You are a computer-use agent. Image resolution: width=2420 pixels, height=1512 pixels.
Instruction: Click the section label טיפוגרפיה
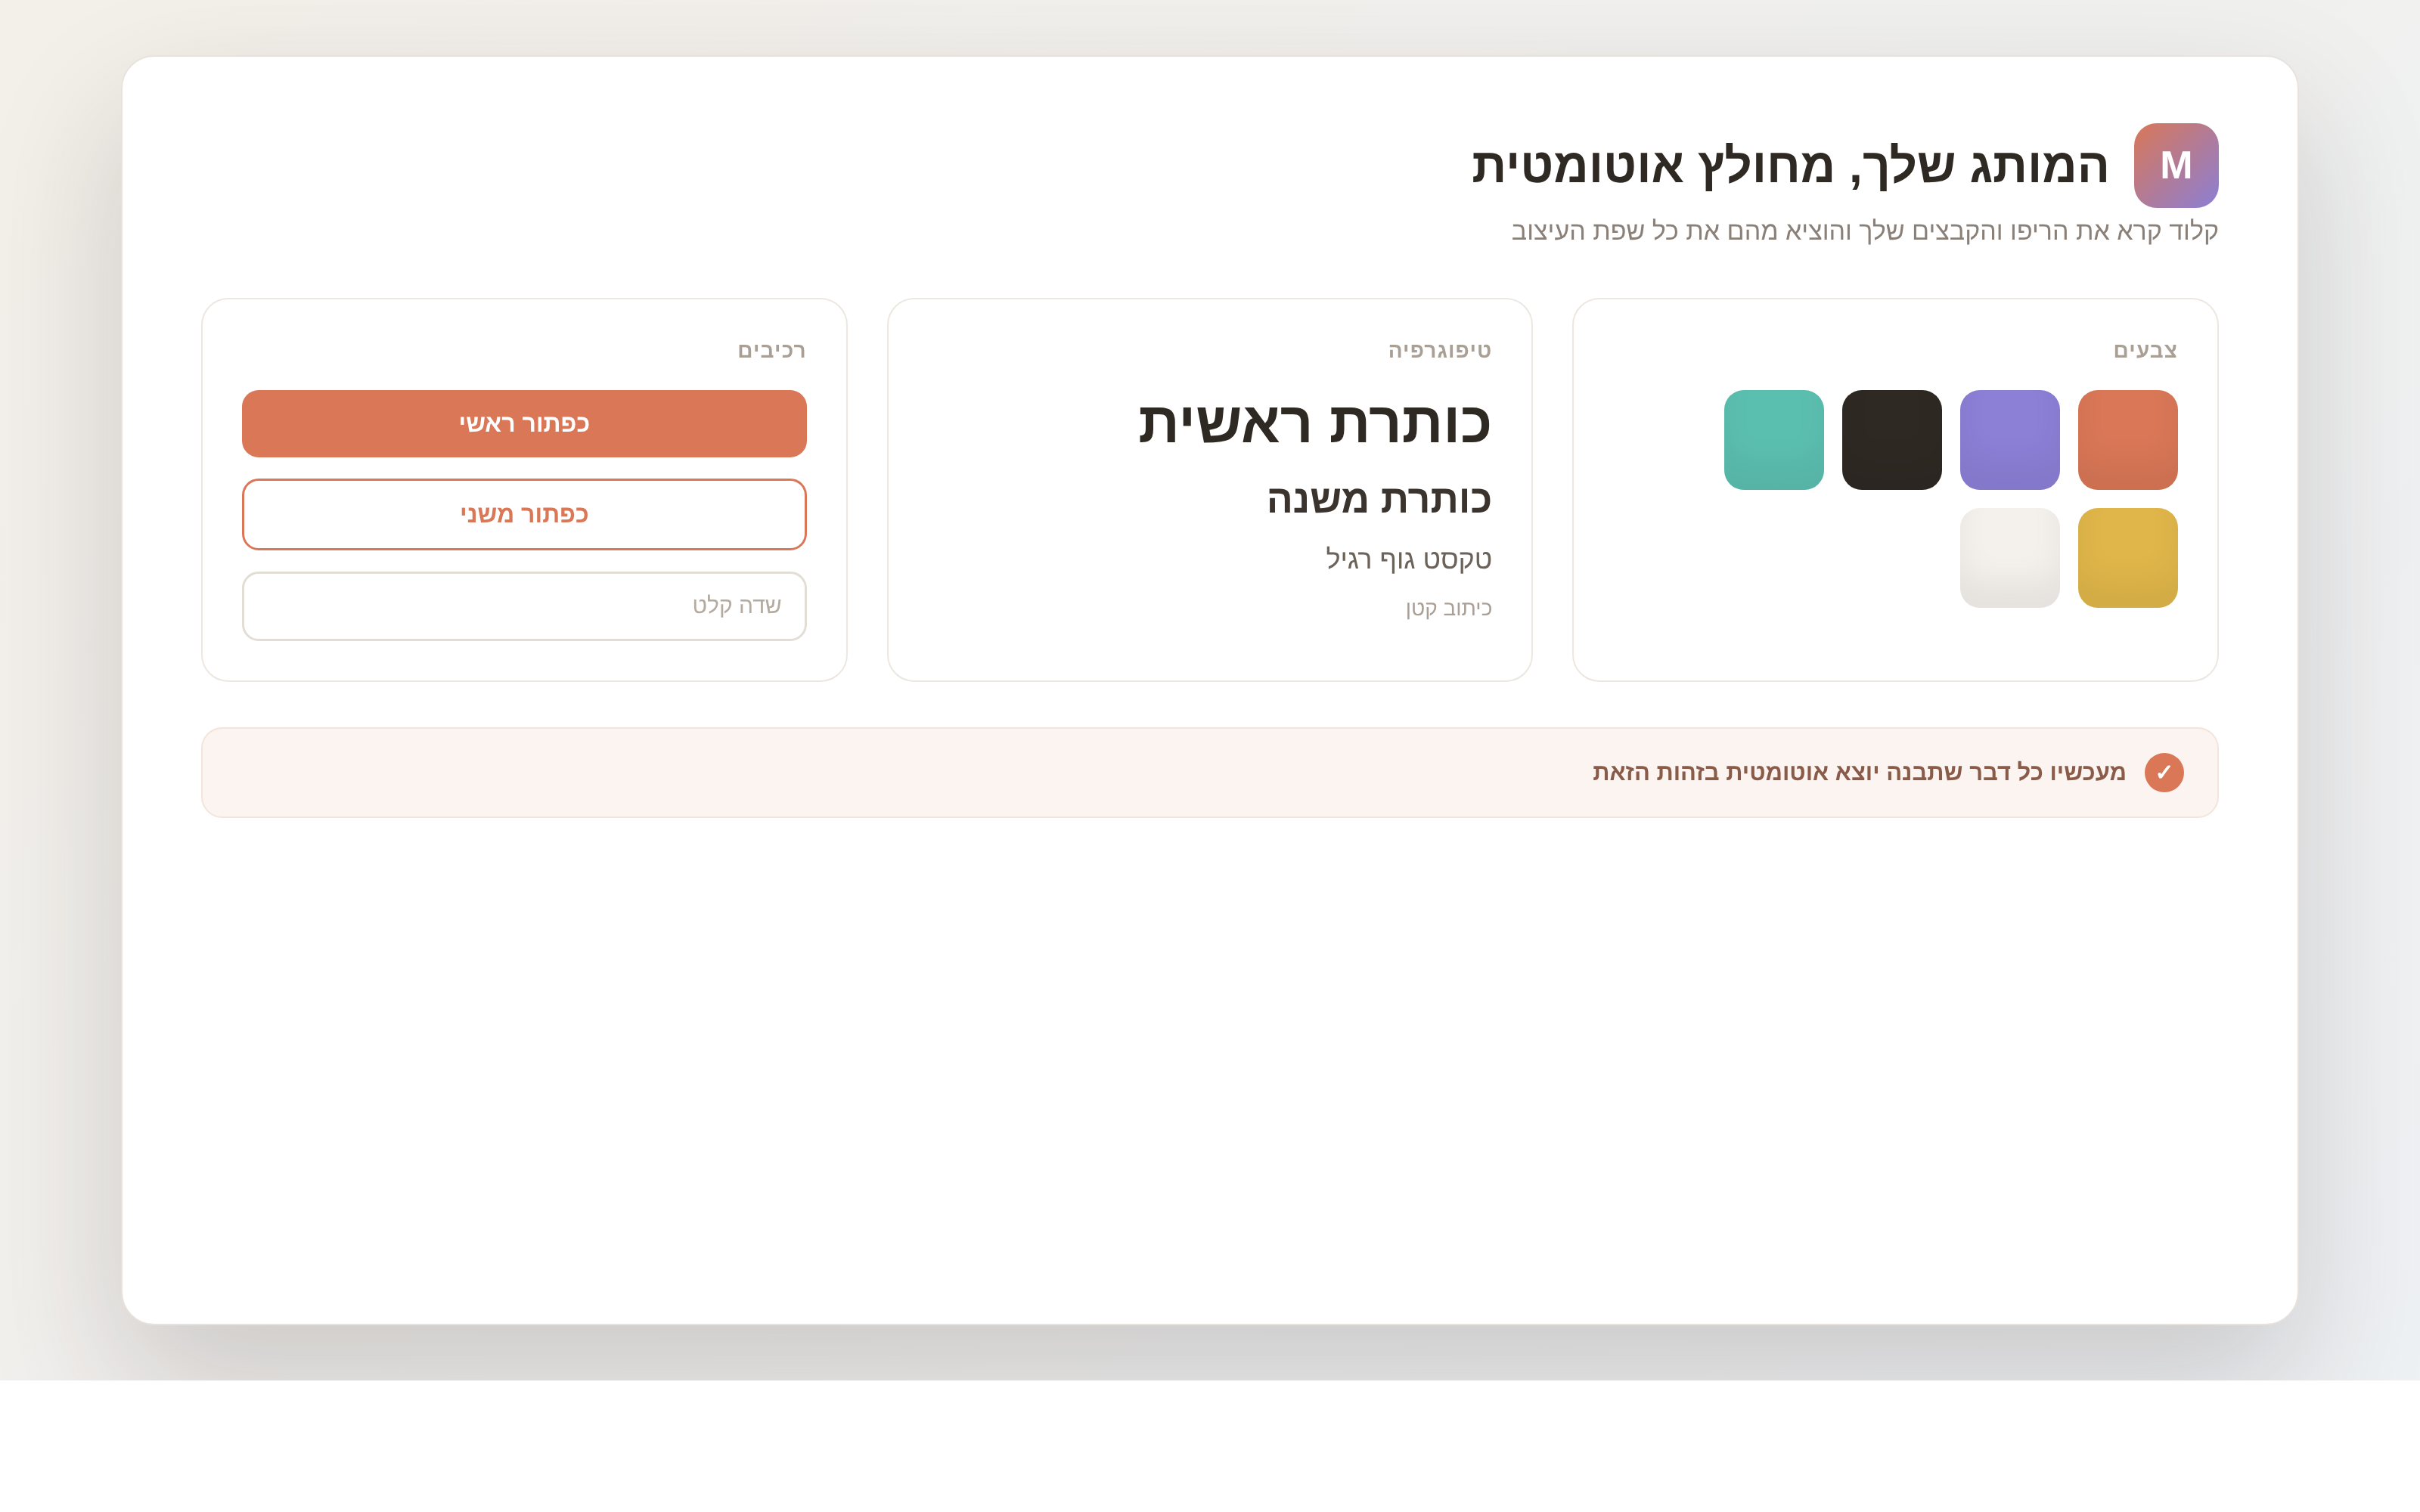click(1439, 350)
